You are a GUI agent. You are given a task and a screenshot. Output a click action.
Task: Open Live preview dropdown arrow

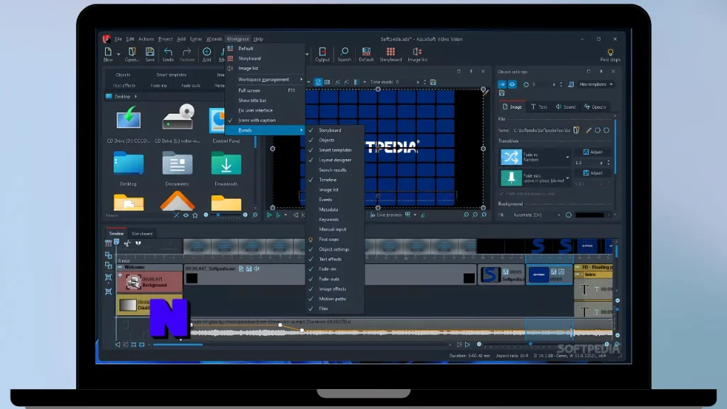pyautogui.click(x=415, y=215)
